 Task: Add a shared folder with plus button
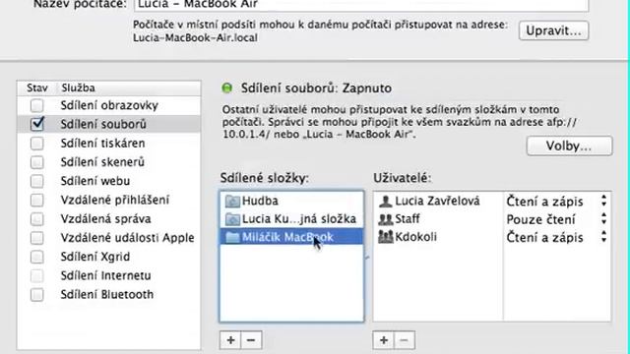click(x=230, y=340)
